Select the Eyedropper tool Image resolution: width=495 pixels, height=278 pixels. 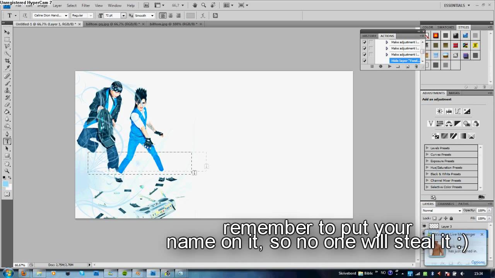[x=7, y=68]
